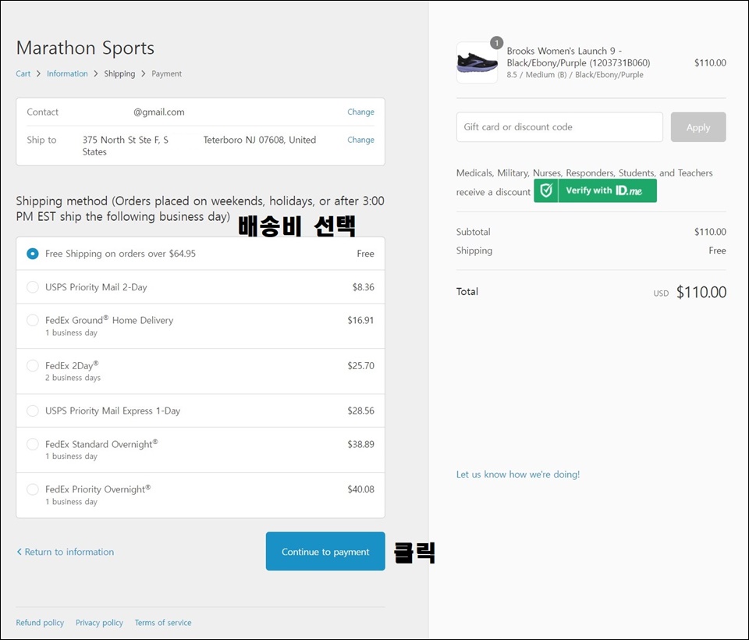Click the Shipping method heading
The width and height of the screenshot is (749, 640).
[x=201, y=208]
